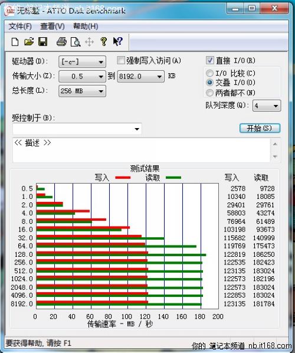
Task: Click the New document toolbar icon
Action: coord(15,42)
